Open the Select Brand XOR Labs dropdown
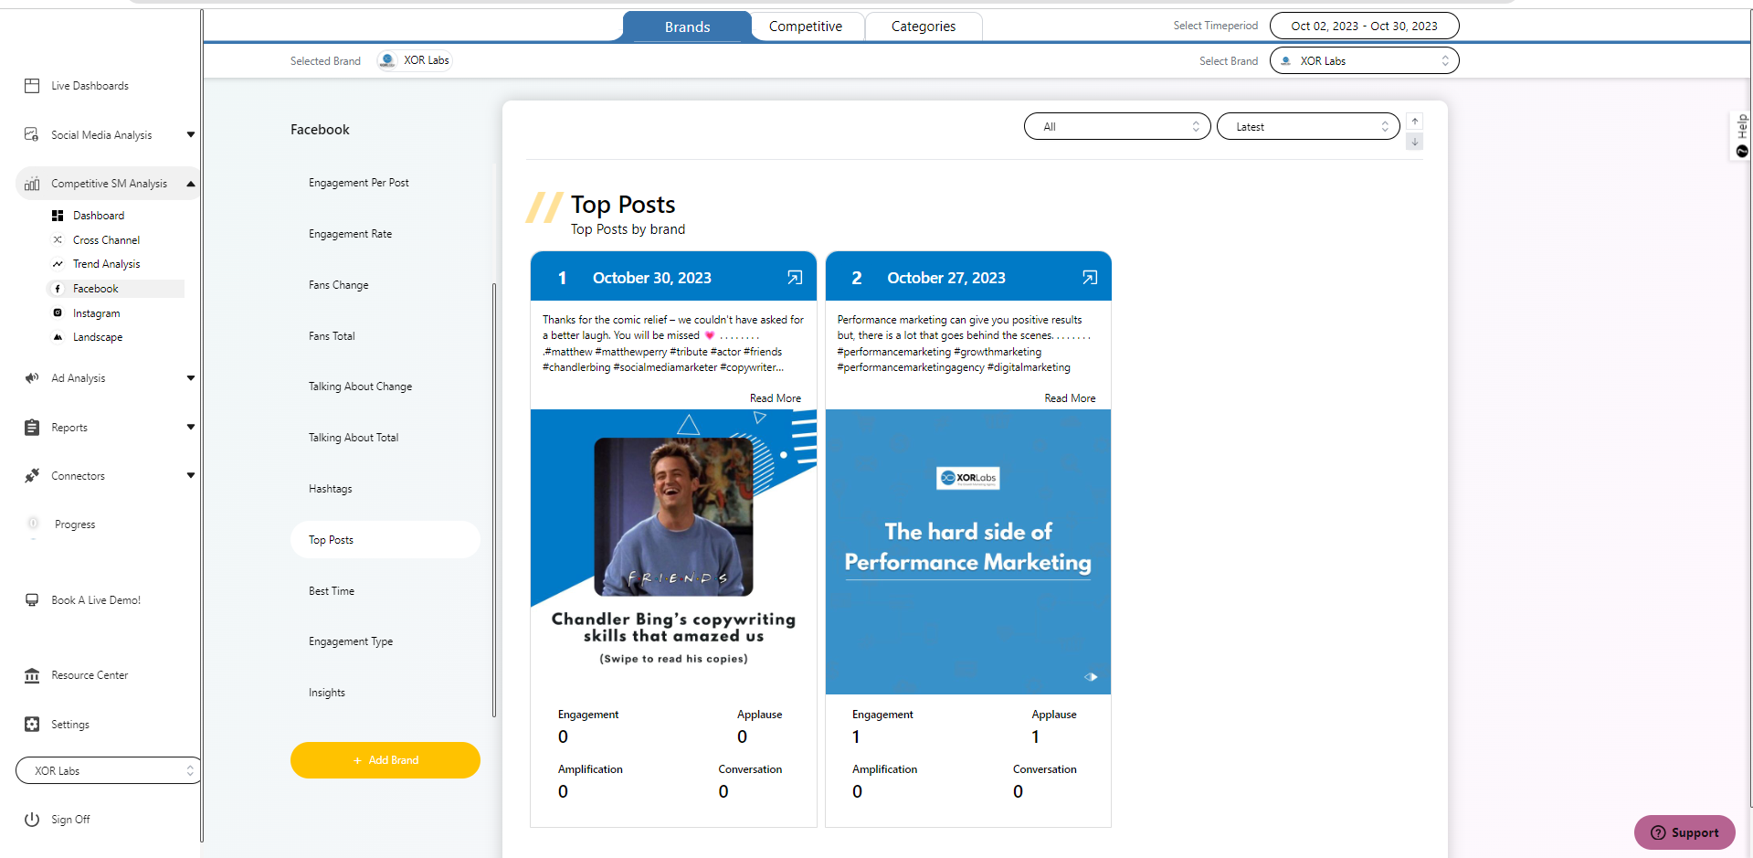 [1364, 61]
